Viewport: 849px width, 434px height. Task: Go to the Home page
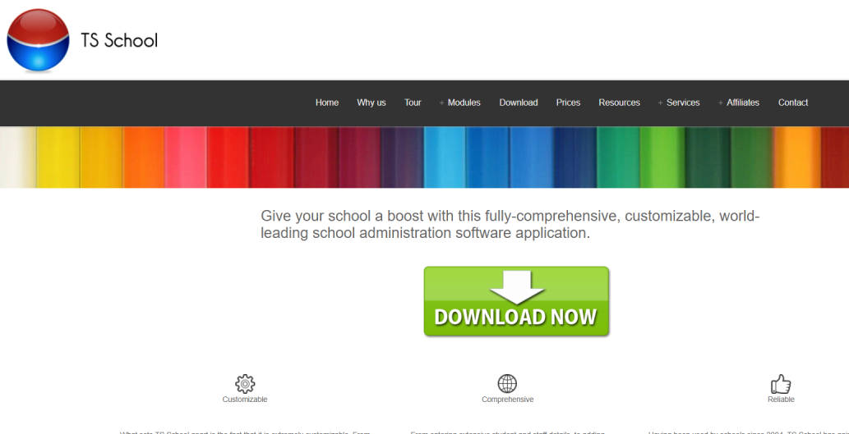click(x=327, y=103)
